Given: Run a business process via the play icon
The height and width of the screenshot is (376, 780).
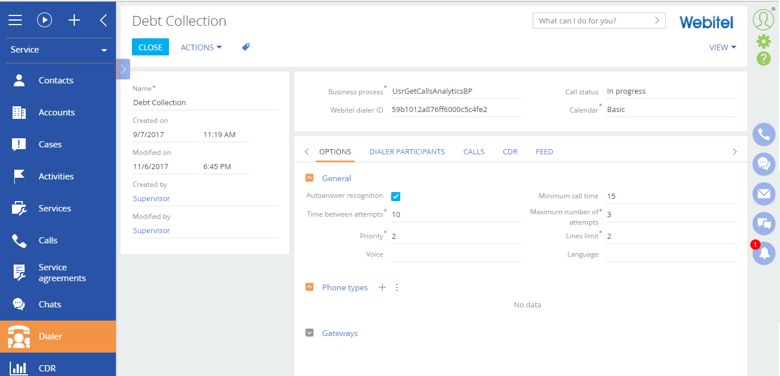Looking at the screenshot, I should (45, 19).
